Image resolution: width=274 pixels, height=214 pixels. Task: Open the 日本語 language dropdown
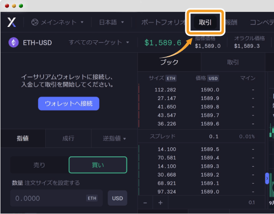coord(112,22)
